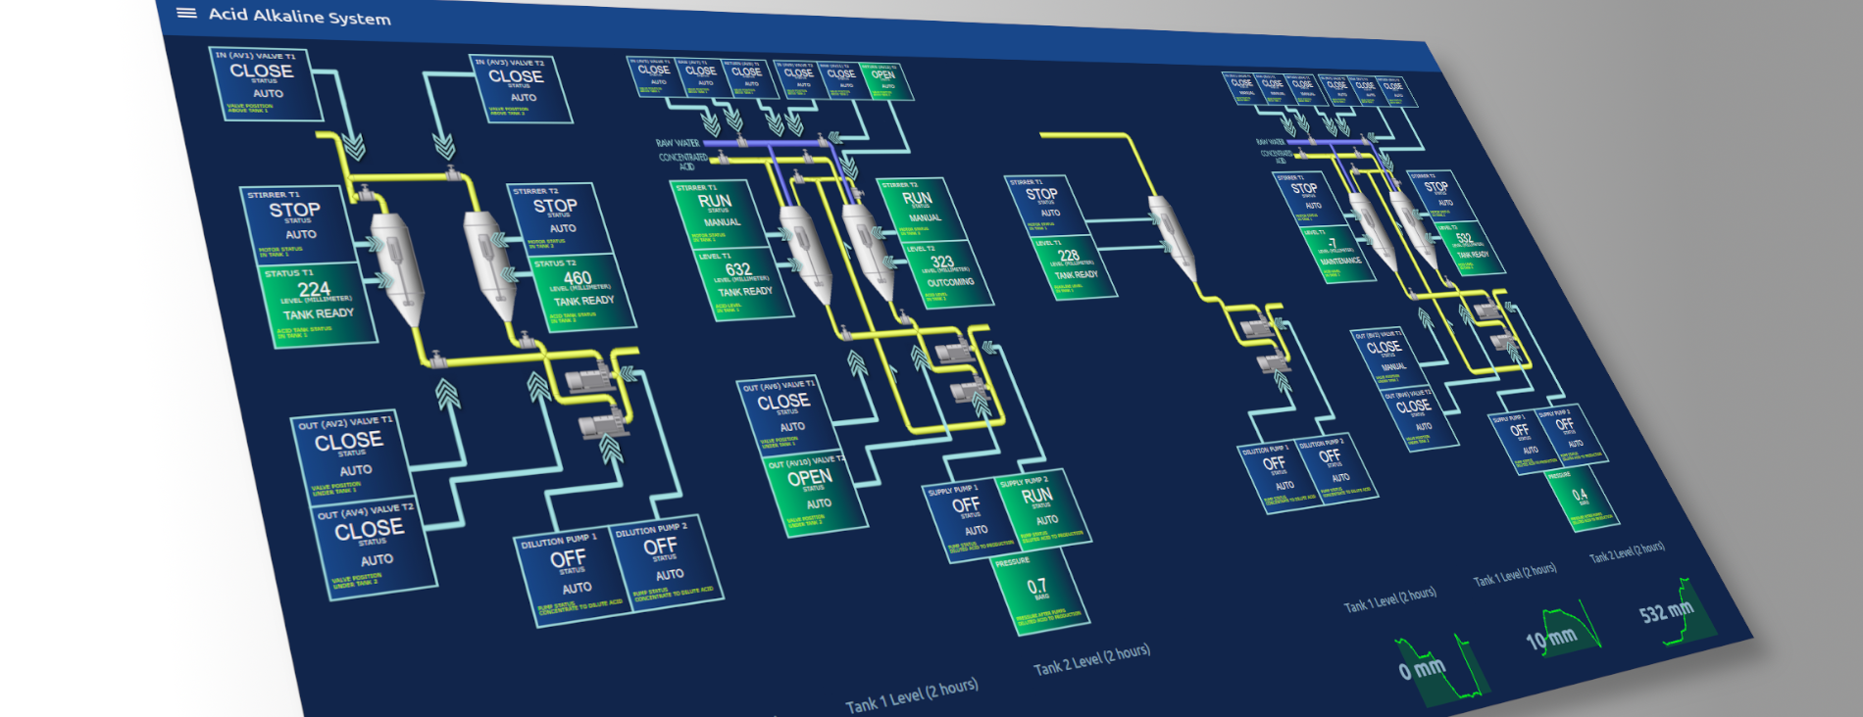Click the tank icon beside Level T2 323

pos(867,243)
